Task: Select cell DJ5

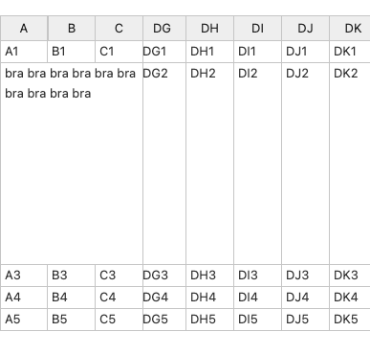Action: pos(306,320)
